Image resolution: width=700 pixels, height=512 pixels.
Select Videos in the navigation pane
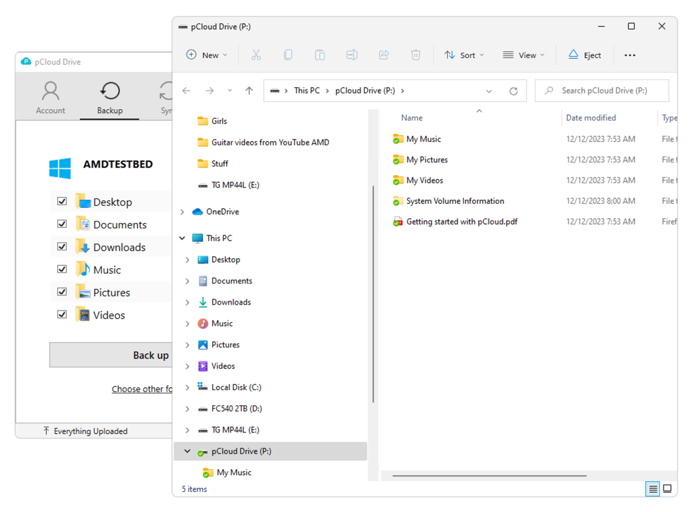223,366
